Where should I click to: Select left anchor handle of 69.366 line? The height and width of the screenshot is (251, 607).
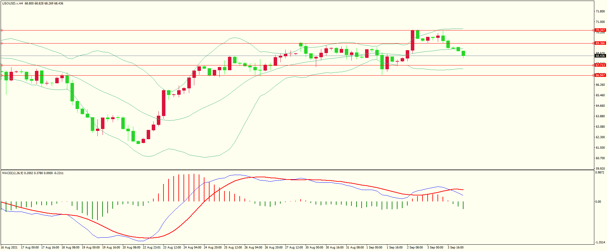[2, 43]
